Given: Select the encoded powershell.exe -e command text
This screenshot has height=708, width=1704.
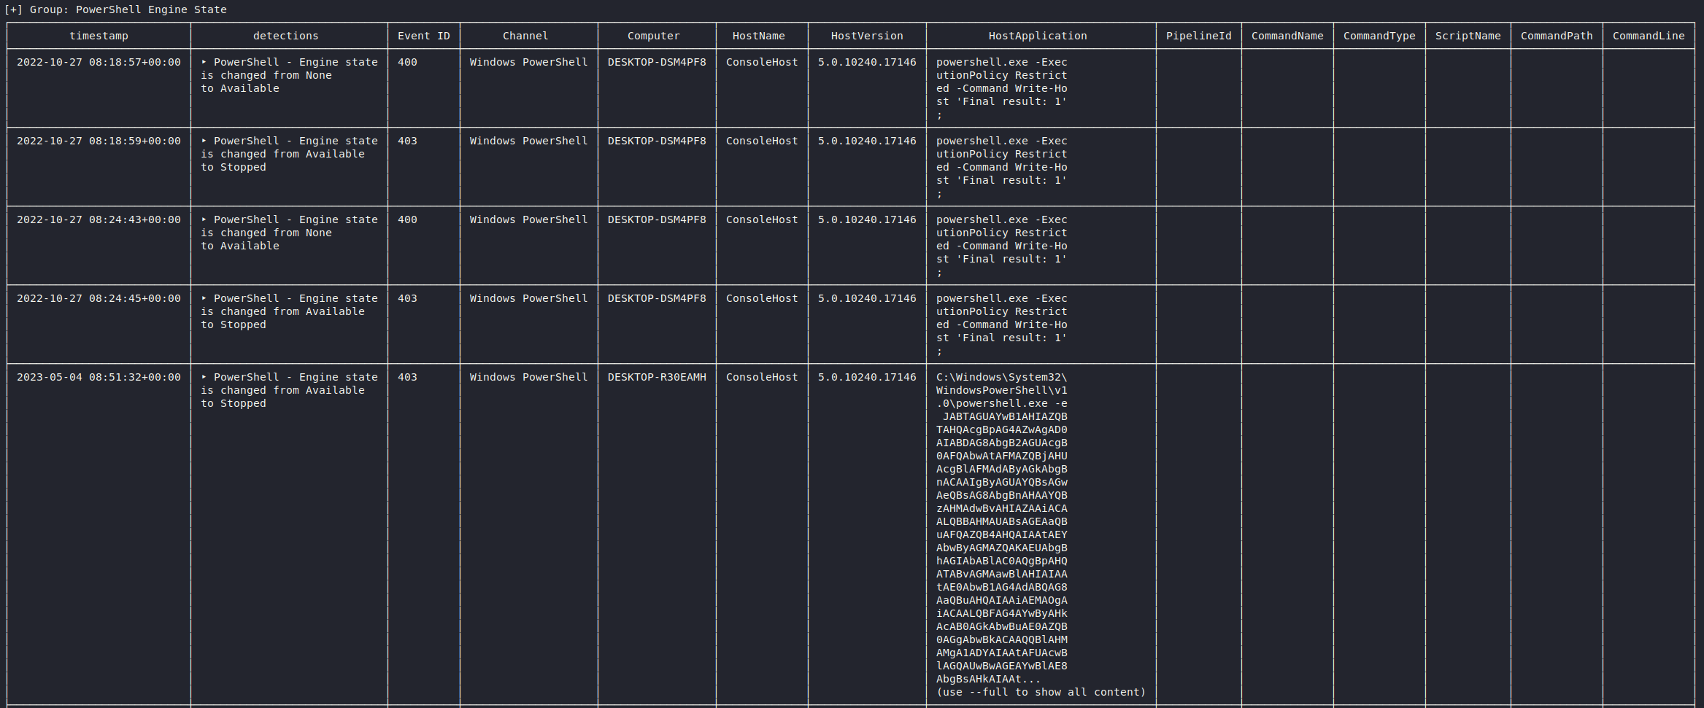Looking at the screenshot, I should click(1001, 534).
